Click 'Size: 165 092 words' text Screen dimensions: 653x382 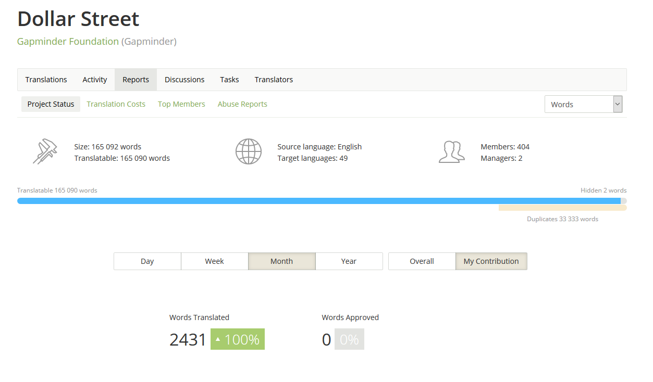pos(108,147)
